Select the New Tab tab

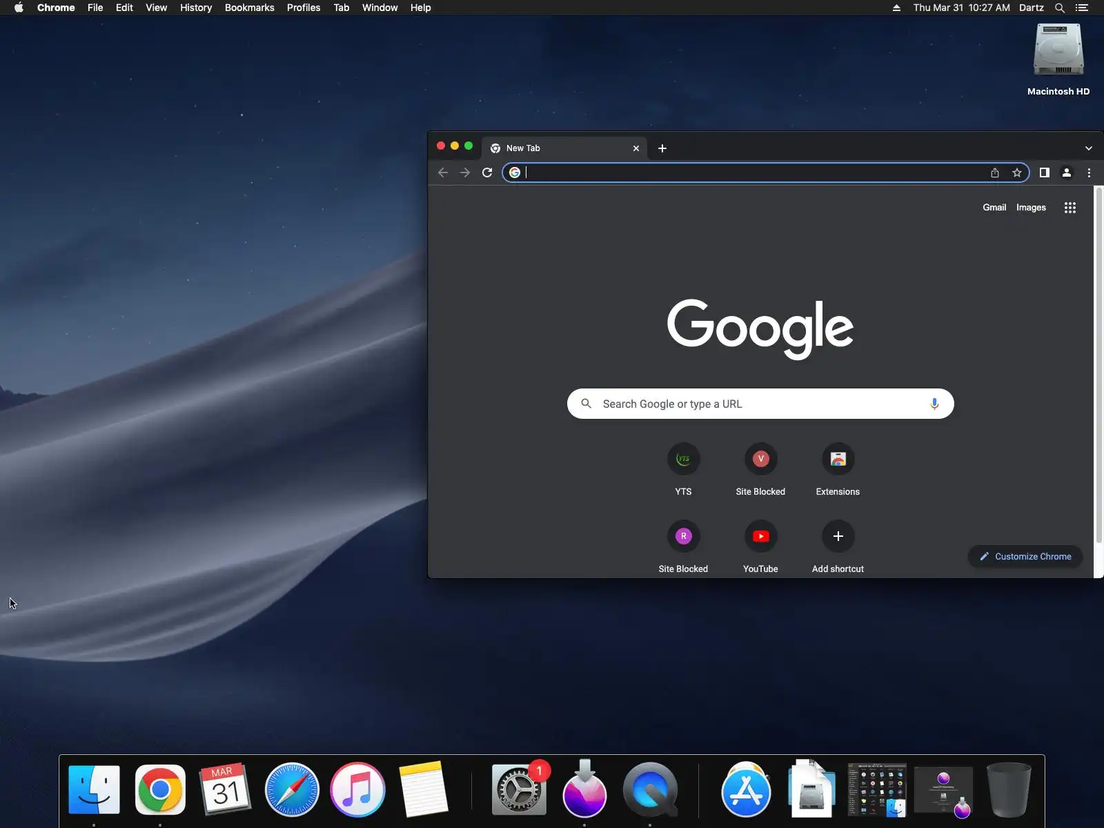pos(564,148)
